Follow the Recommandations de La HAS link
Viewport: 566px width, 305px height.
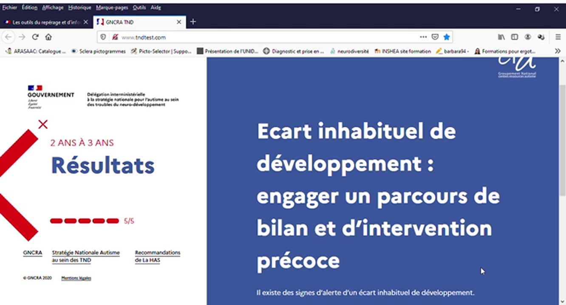pos(157,256)
